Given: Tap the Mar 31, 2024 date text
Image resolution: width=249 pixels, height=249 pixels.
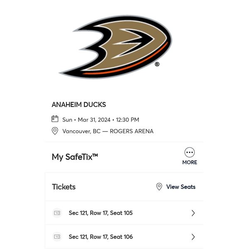Looking at the screenshot, I should click(94, 120).
